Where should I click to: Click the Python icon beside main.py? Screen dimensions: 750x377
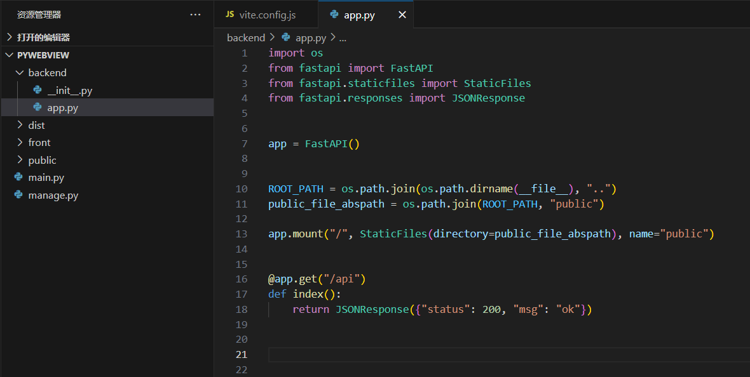coord(18,177)
